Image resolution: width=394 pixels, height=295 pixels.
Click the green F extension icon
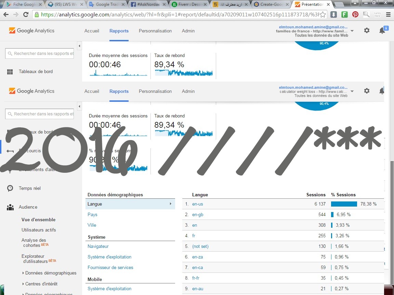(345, 15)
